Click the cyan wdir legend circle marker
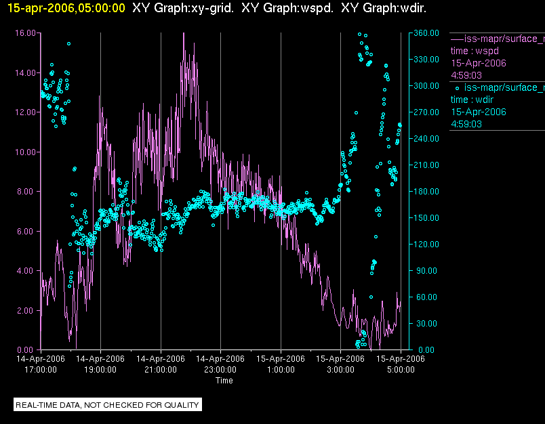The image size is (545, 424). (x=457, y=88)
